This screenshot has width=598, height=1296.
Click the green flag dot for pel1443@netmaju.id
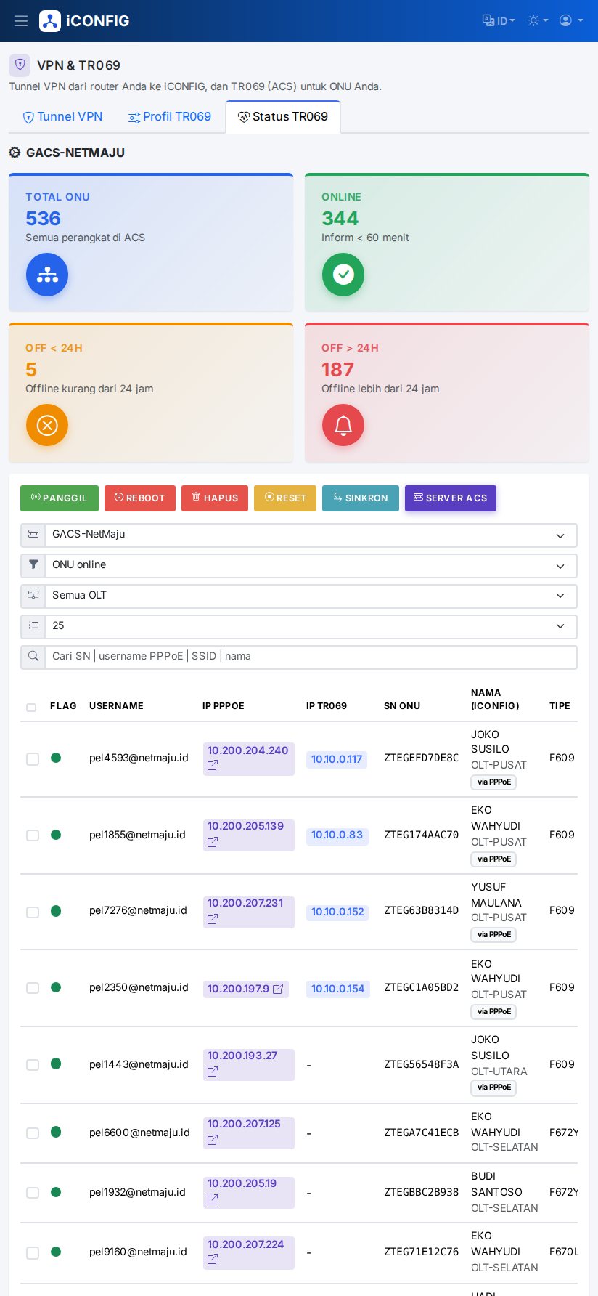[56, 1064]
